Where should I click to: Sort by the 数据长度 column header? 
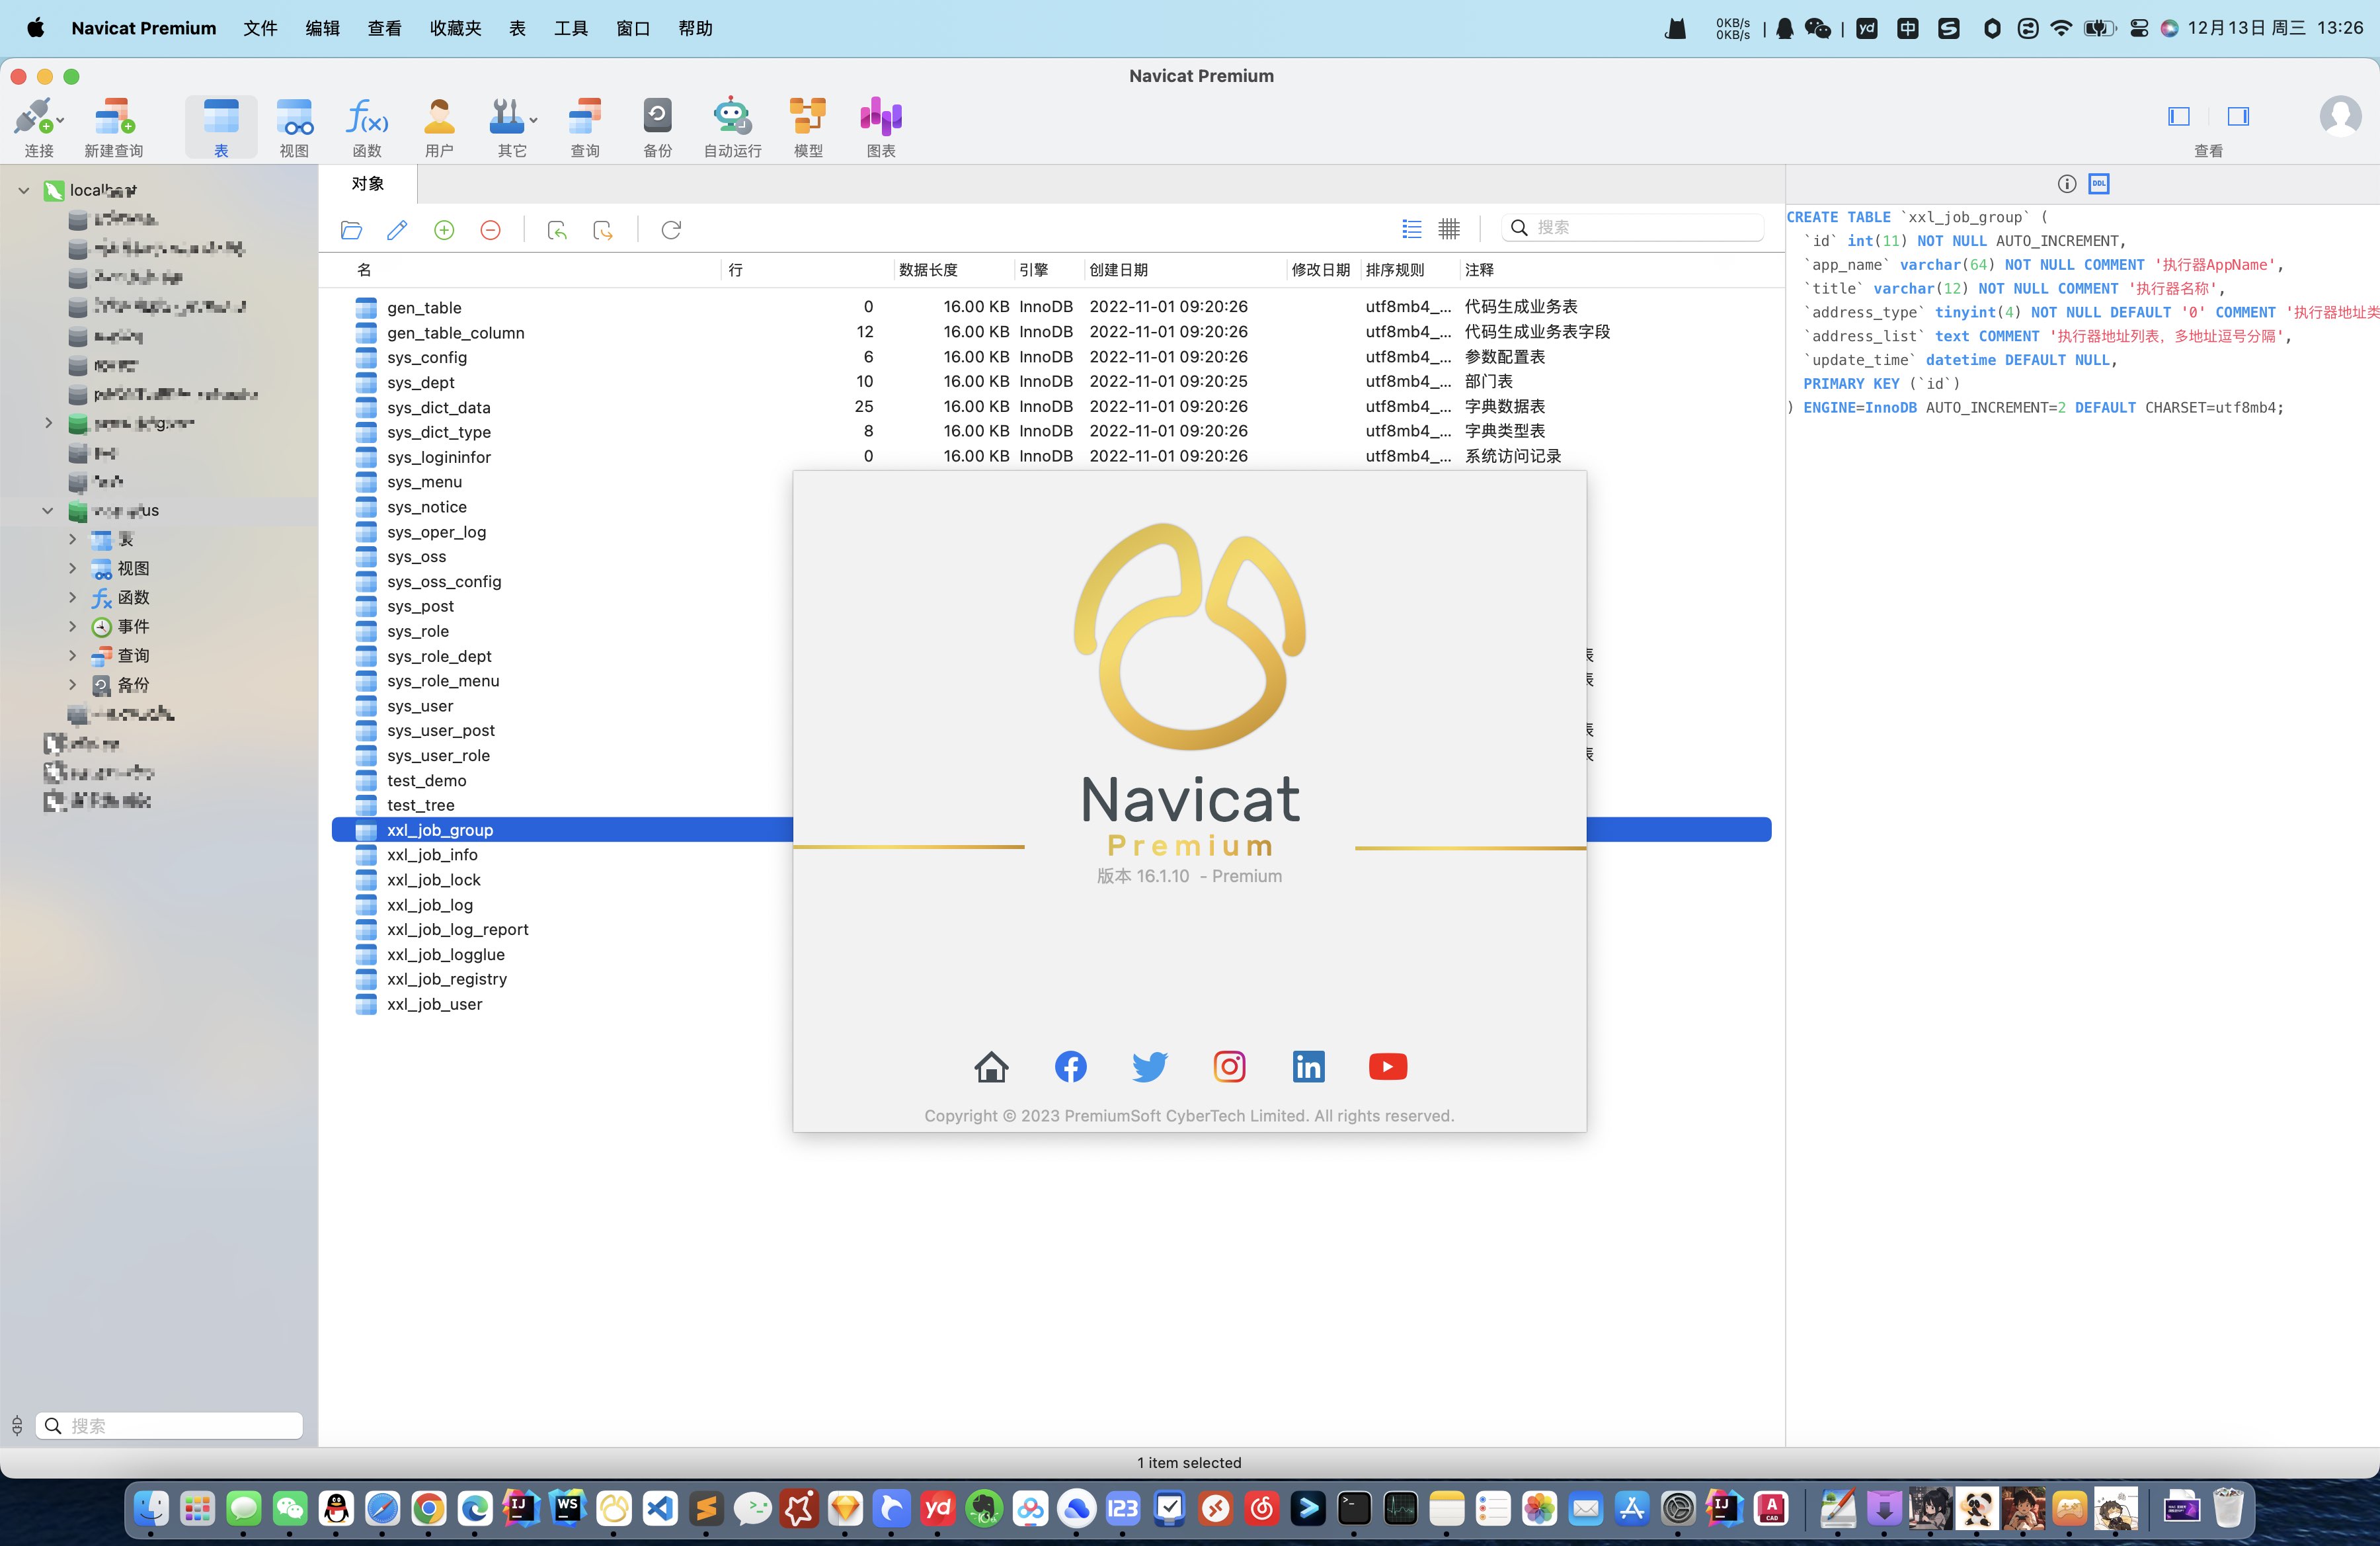[928, 270]
